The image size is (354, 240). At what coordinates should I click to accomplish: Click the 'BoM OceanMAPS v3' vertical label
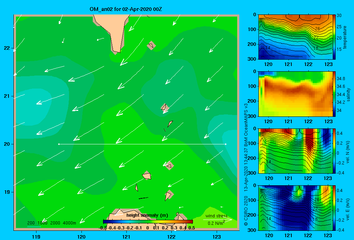[x=246, y=126]
